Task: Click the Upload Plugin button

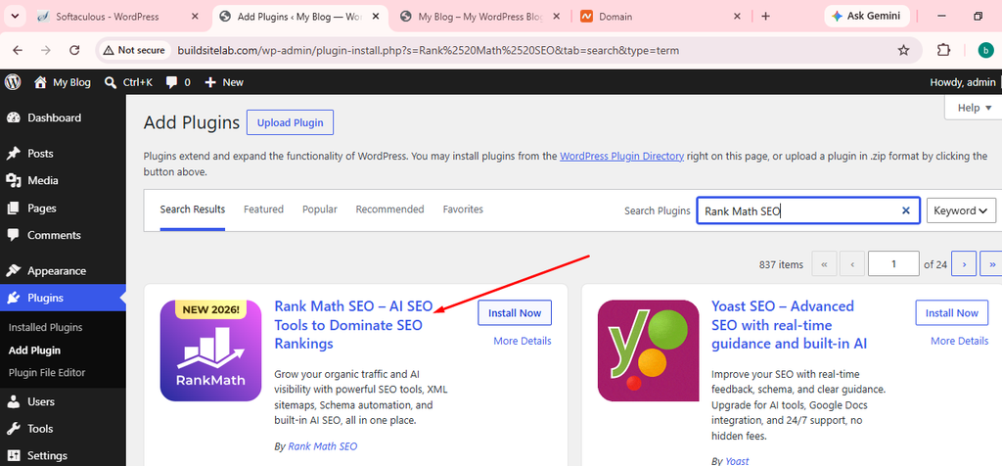Action: [290, 122]
